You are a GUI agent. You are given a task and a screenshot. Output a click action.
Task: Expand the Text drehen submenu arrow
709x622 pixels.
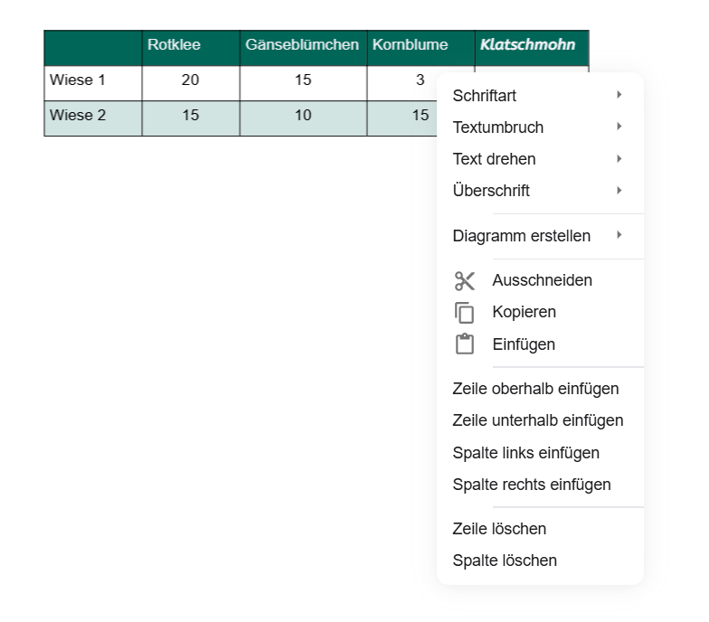pos(619,159)
